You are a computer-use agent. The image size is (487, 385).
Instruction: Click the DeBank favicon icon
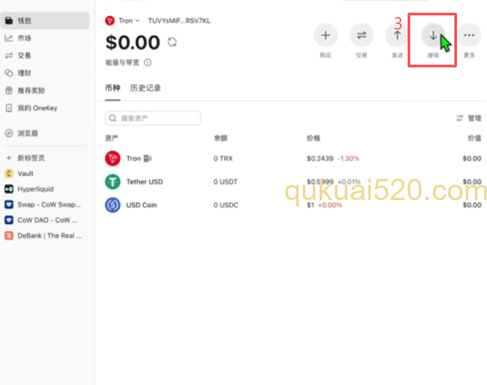tap(9, 236)
